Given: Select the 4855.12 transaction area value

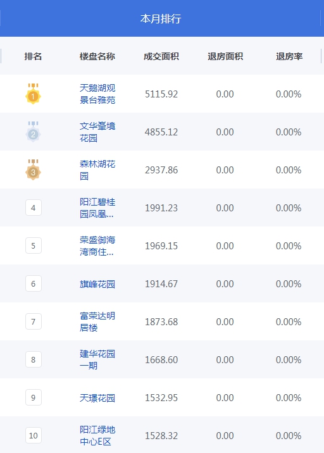Looking at the screenshot, I should pos(161,132).
